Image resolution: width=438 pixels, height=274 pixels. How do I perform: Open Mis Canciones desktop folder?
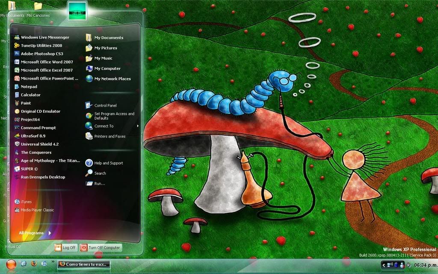point(38,9)
